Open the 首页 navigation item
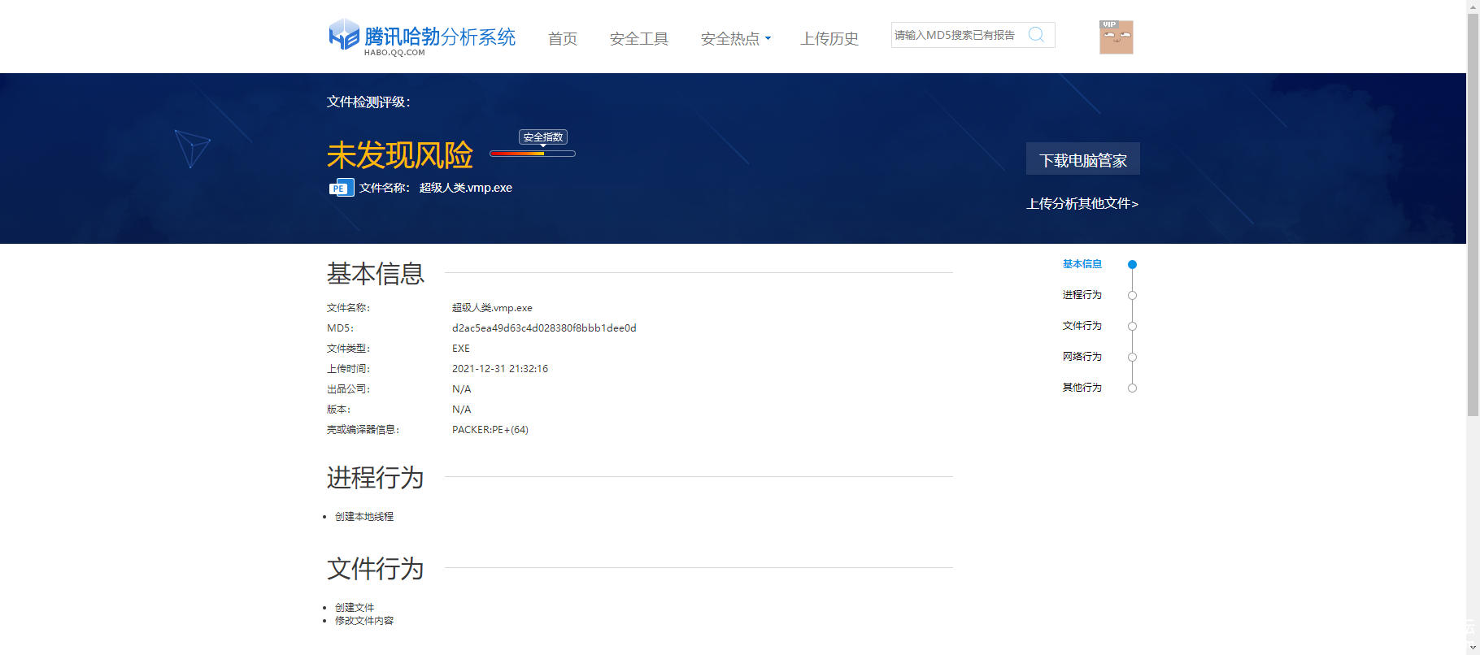 (562, 39)
